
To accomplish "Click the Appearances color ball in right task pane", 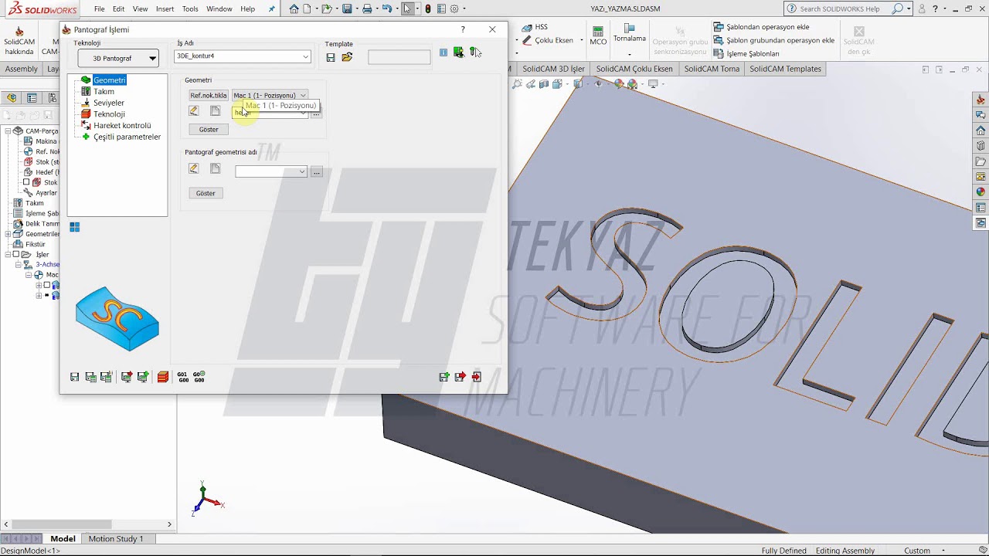I will pos(981,192).
